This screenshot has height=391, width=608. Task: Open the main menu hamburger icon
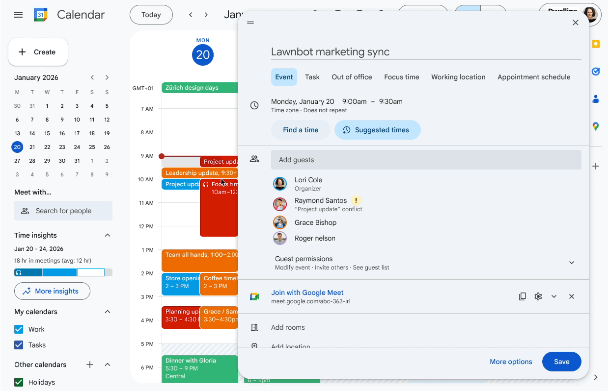click(18, 15)
